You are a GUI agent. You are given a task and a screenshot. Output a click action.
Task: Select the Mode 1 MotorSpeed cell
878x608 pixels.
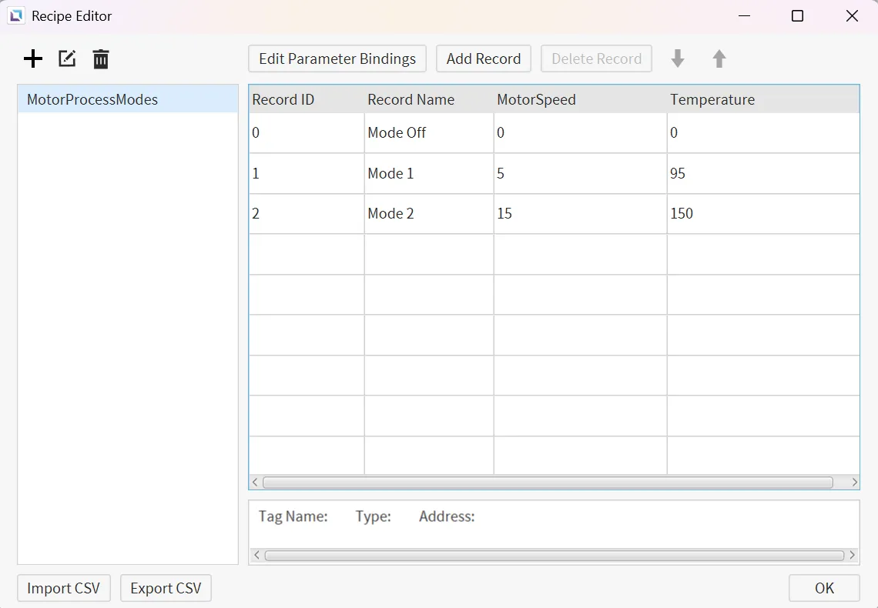[x=579, y=173]
